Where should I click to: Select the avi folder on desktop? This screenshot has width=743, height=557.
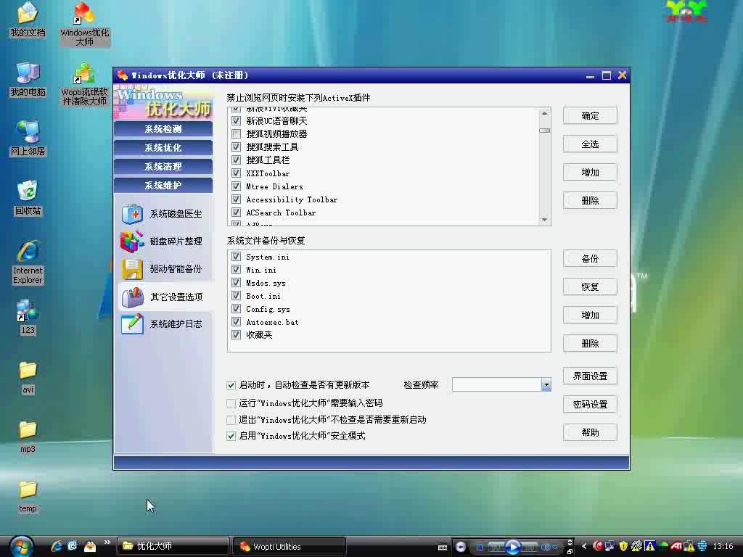coord(28,377)
